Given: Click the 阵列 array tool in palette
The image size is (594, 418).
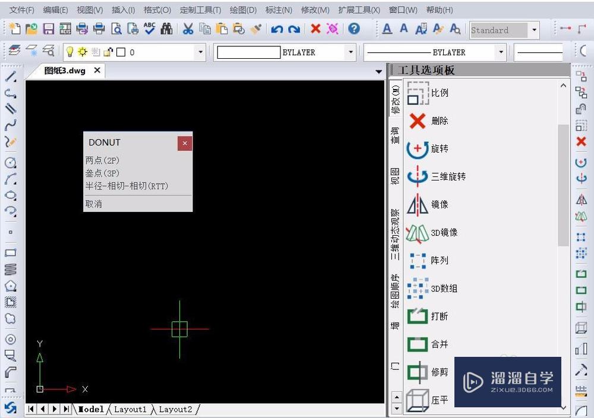Looking at the screenshot, I should tap(428, 261).
